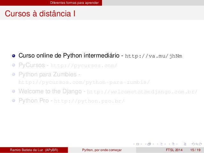Image resolution: width=204 pixels, height=153 pixels.
Task: Click the subsection lines icon
Action: coord(161,144)
